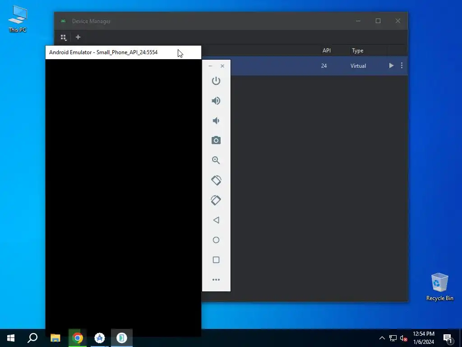Open the clock showing 12:54 PM

(423, 338)
